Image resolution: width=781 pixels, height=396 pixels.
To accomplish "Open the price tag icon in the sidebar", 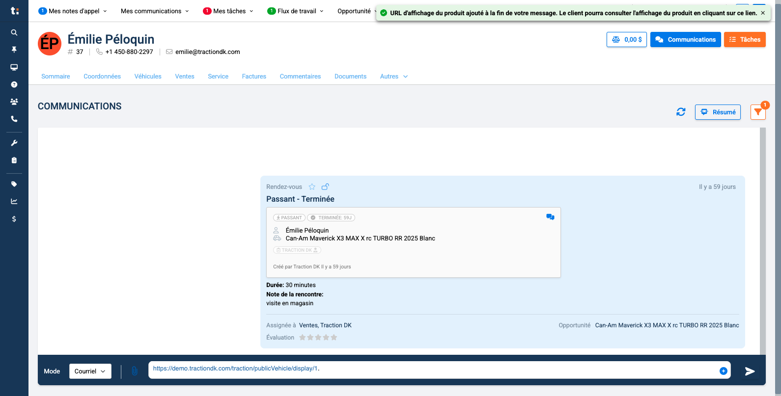I will pyautogui.click(x=14, y=184).
